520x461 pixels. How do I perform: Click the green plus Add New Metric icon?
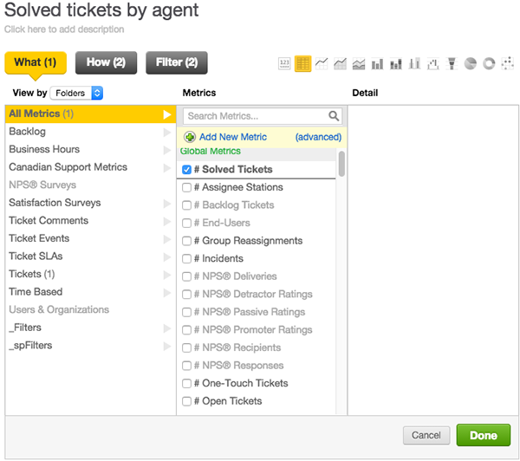click(x=190, y=137)
